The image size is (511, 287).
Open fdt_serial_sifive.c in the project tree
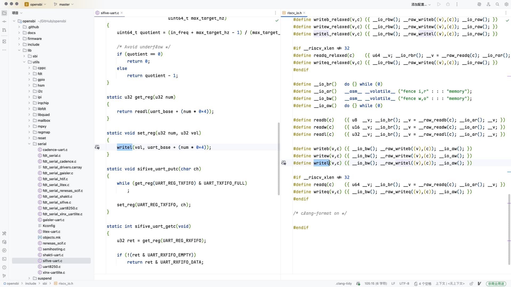[57, 202]
